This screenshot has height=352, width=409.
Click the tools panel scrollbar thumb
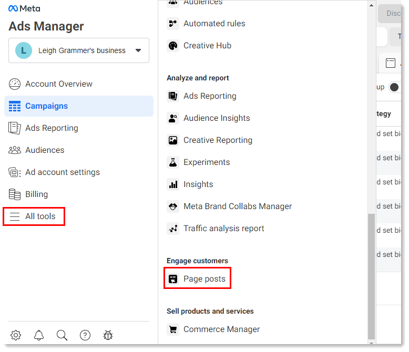point(371,276)
